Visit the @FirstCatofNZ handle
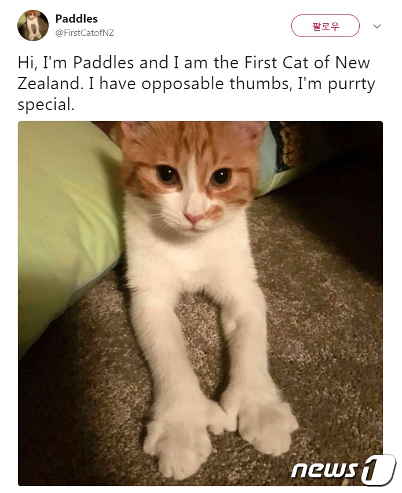The height and width of the screenshot is (493, 402). pyautogui.click(x=85, y=33)
